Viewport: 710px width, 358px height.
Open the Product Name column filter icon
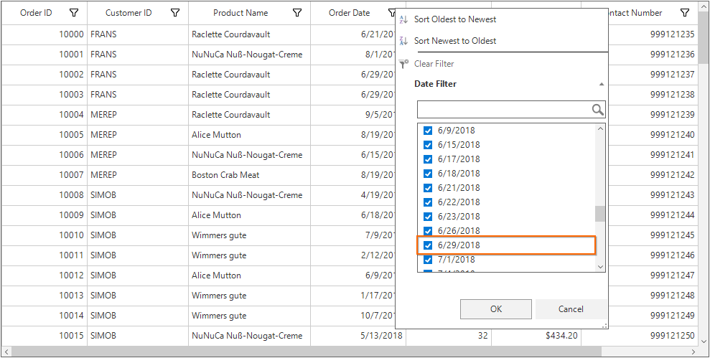pos(297,13)
